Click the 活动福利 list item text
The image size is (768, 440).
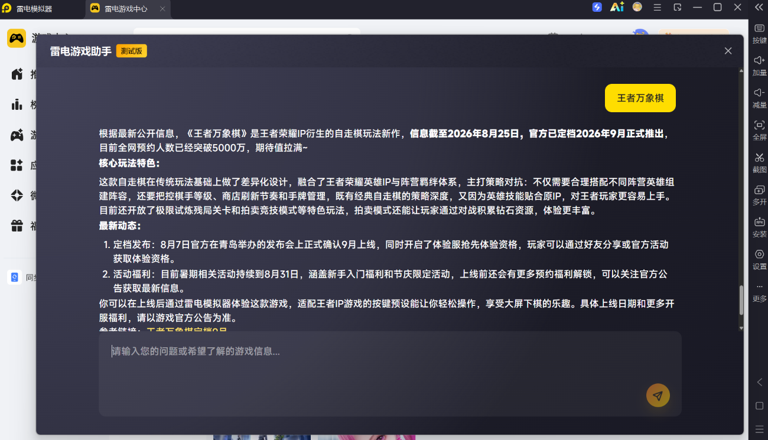(x=390, y=281)
